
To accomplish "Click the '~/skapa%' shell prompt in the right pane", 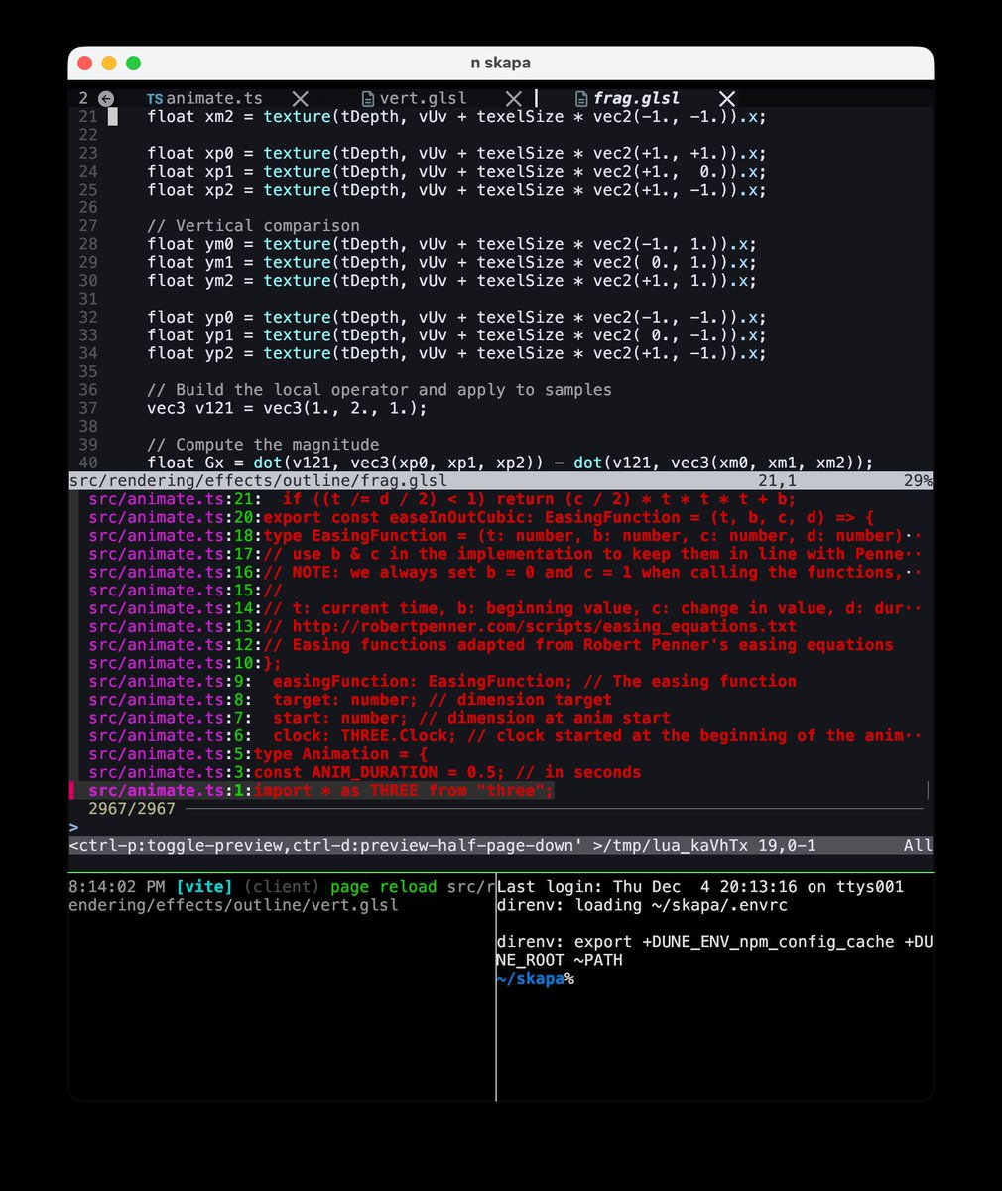I will click(536, 979).
